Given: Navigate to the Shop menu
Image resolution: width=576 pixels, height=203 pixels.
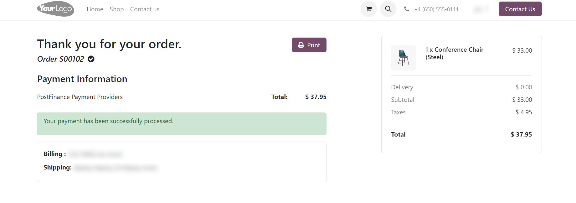Looking at the screenshot, I should (x=116, y=9).
